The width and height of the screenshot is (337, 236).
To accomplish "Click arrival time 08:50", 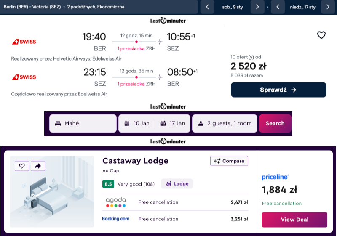I will pos(180,72).
